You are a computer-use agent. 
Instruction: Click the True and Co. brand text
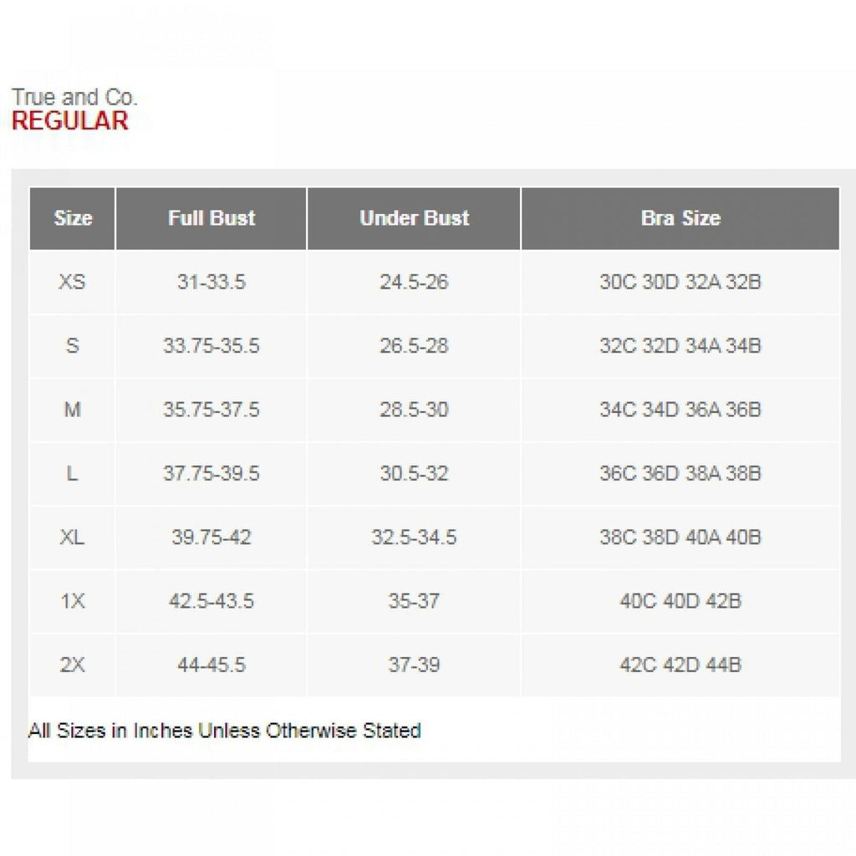coord(74,97)
